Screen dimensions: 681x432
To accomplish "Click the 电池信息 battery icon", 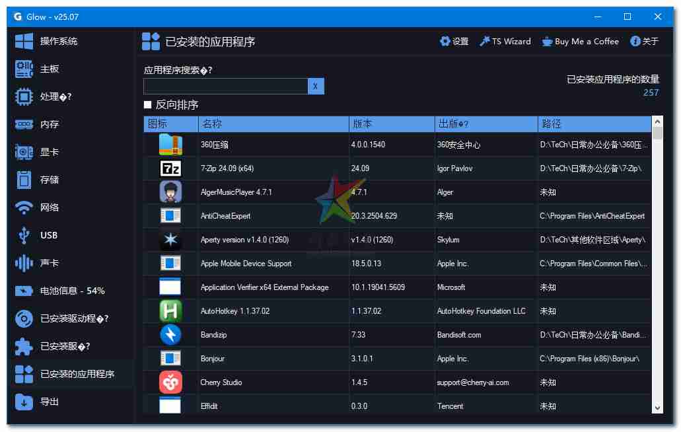I will (x=24, y=290).
